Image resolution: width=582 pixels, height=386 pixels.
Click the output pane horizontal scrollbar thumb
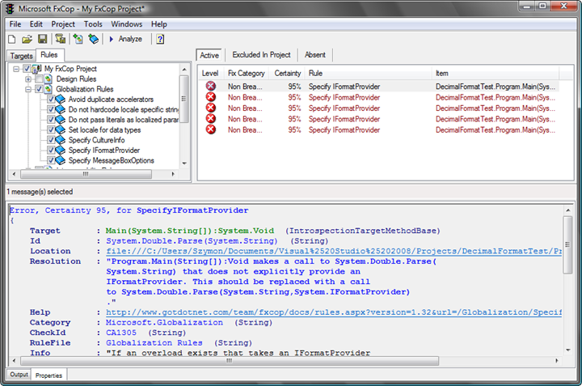click(230, 361)
